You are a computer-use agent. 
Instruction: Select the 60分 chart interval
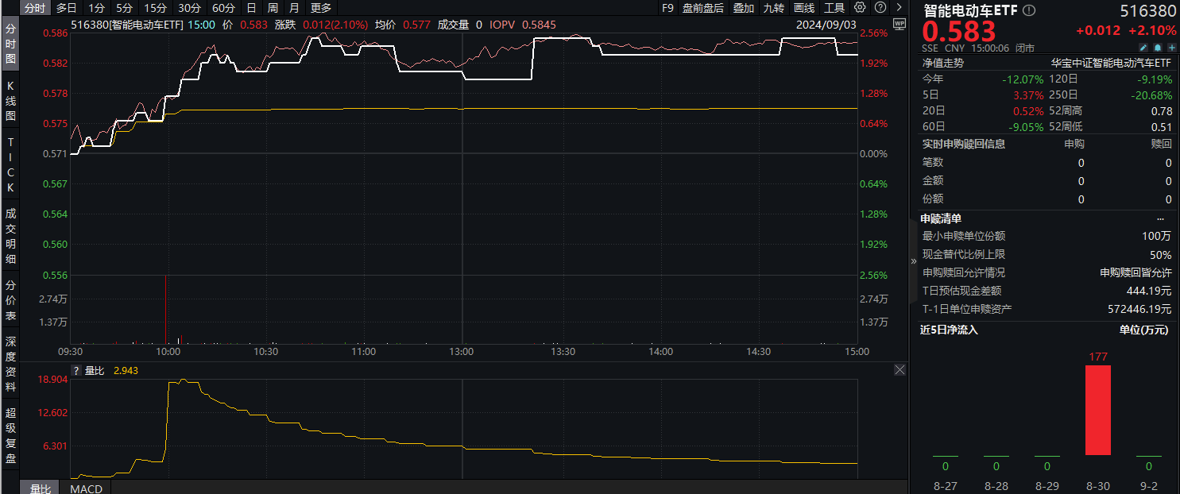(x=223, y=8)
